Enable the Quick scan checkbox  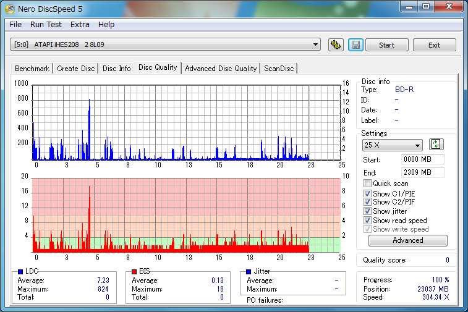(x=367, y=183)
